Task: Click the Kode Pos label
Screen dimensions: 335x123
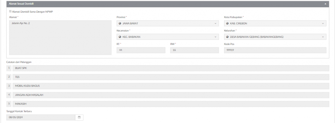Action: (229, 44)
